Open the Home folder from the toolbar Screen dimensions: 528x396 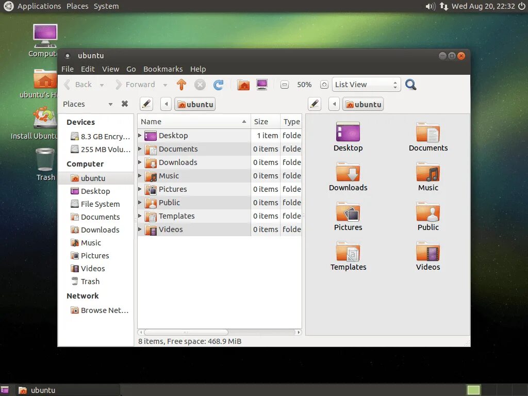click(243, 85)
